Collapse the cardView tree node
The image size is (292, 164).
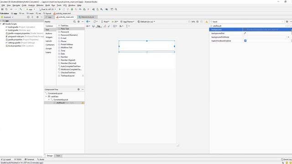pos(46,97)
